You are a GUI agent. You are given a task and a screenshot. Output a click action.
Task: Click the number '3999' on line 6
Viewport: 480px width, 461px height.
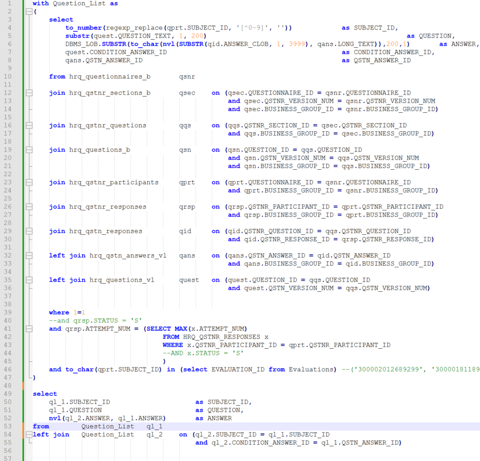click(x=297, y=44)
